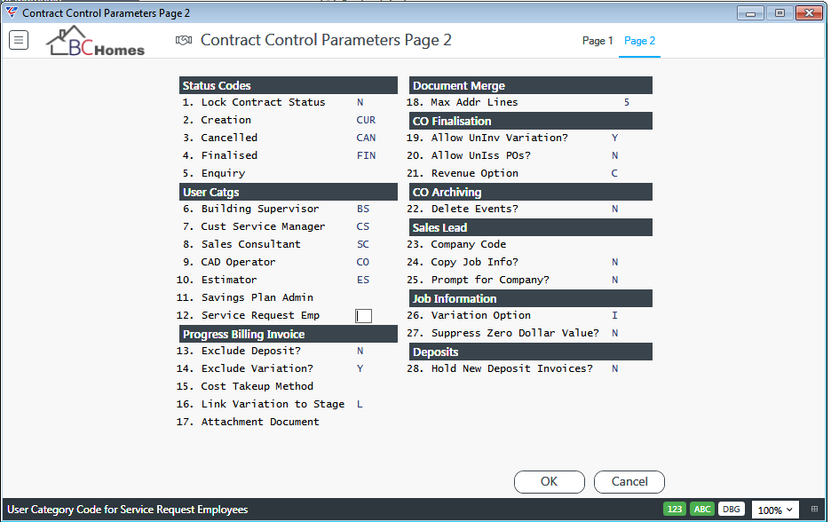The image size is (831, 522).
Task: Click the app icon in title bar
Action: [12, 12]
